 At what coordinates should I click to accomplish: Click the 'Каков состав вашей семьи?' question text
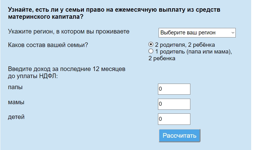(x=48, y=45)
